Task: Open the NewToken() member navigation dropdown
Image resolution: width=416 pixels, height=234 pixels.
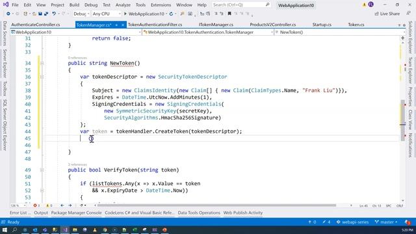Action: click(x=340, y=32)
